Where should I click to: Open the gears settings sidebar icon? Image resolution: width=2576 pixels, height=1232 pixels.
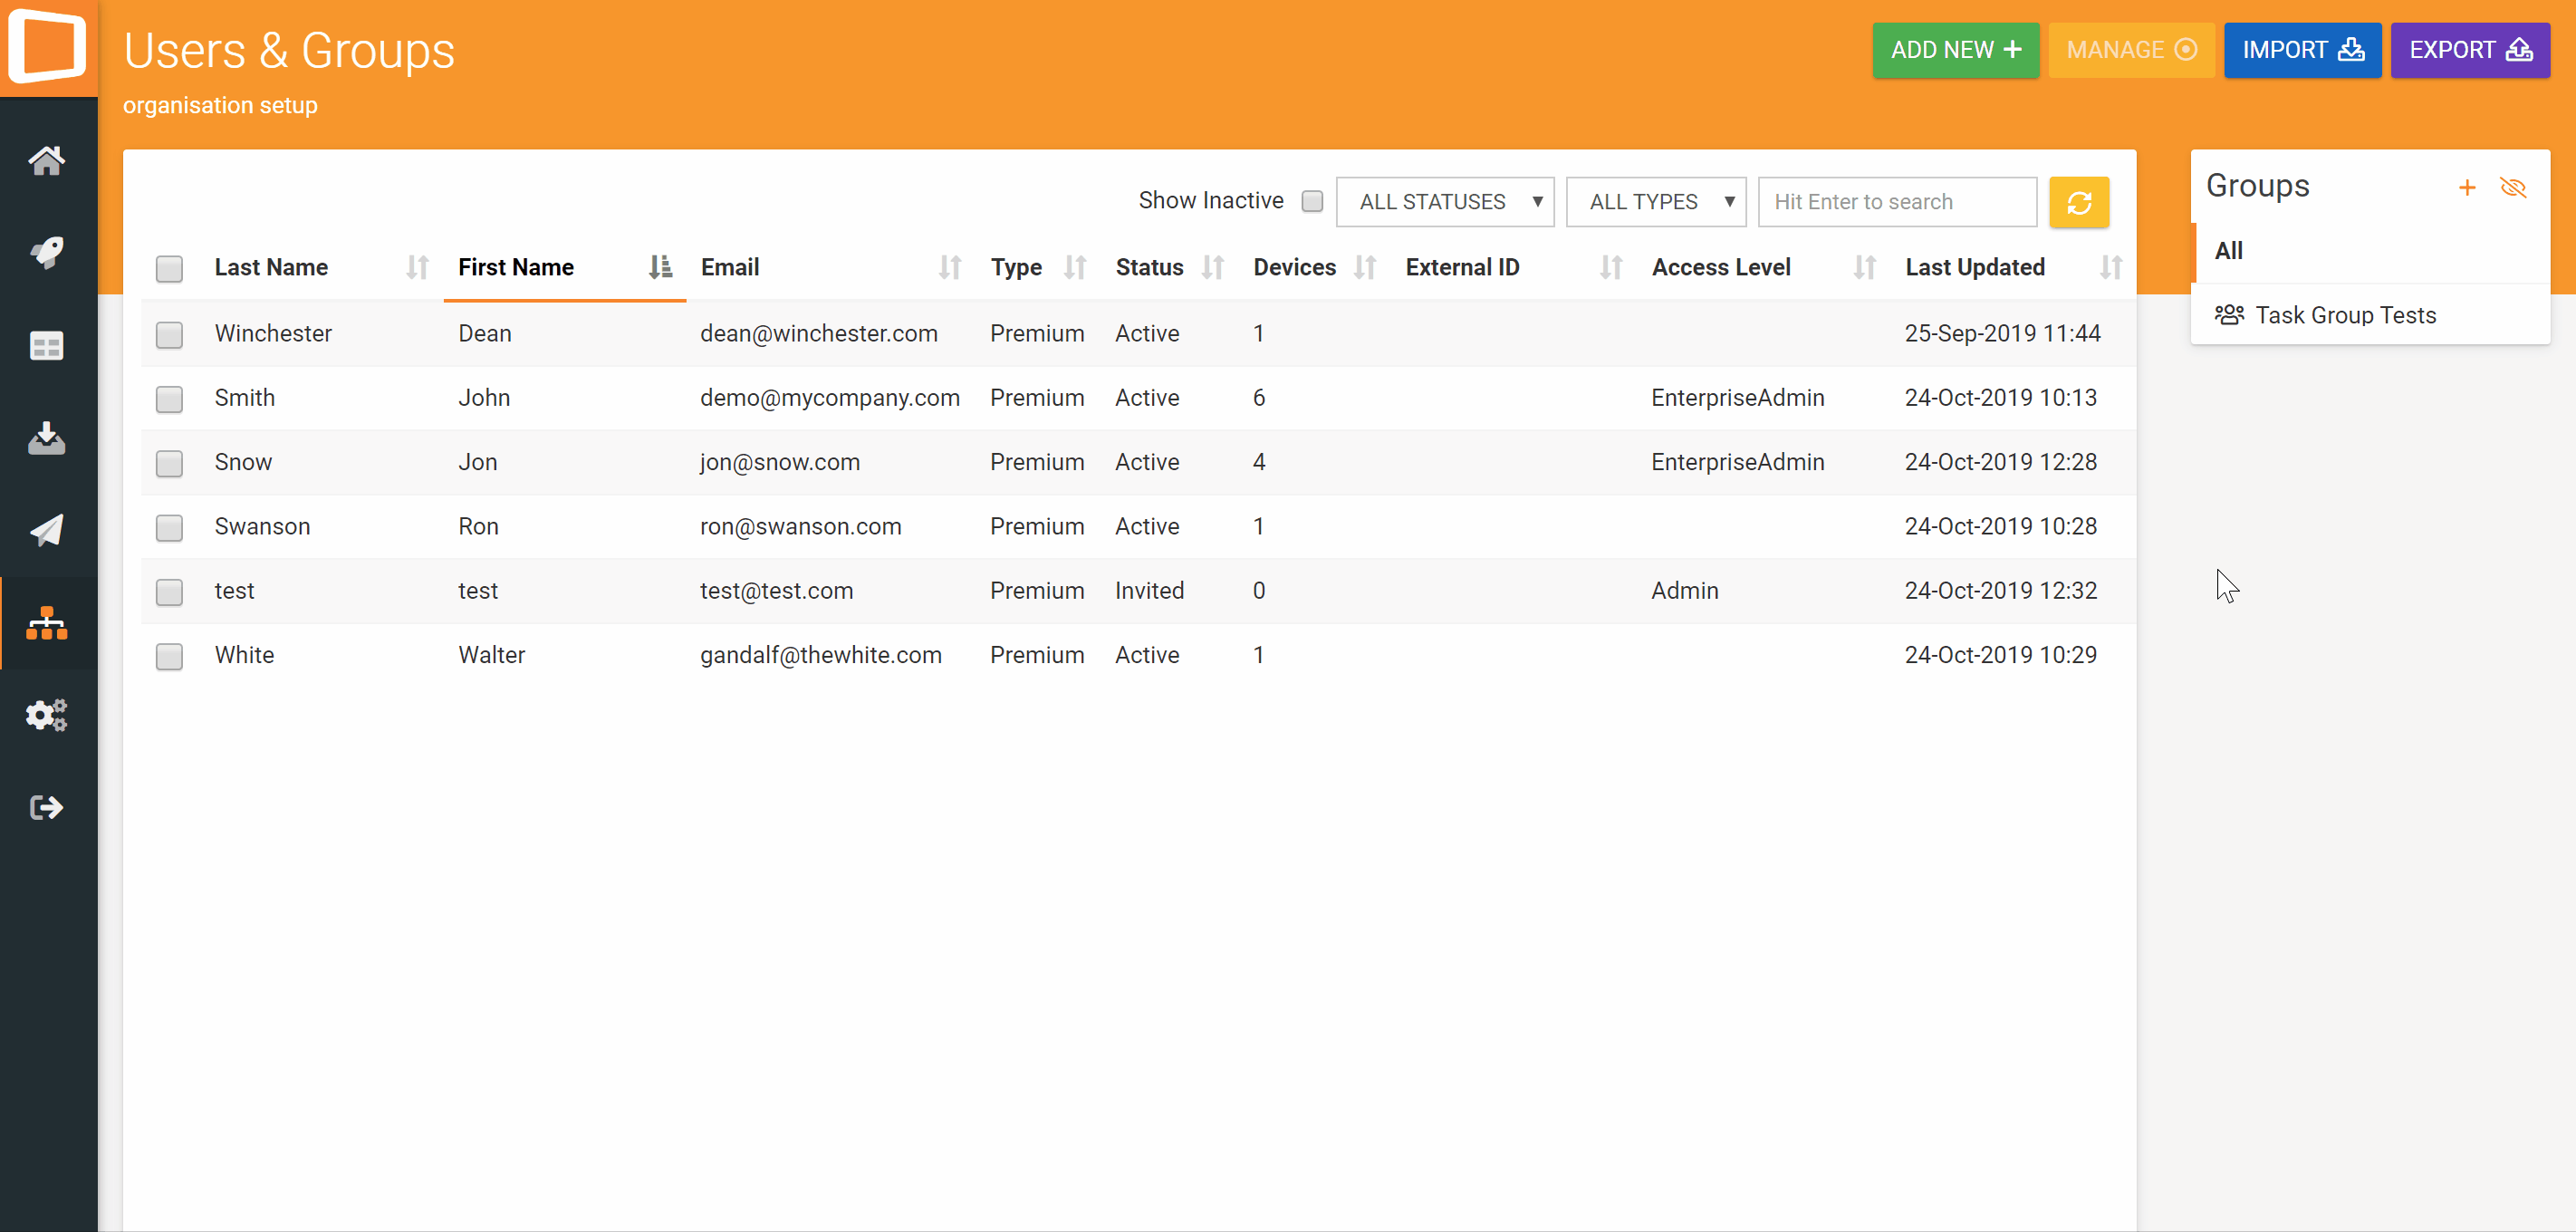47,715
